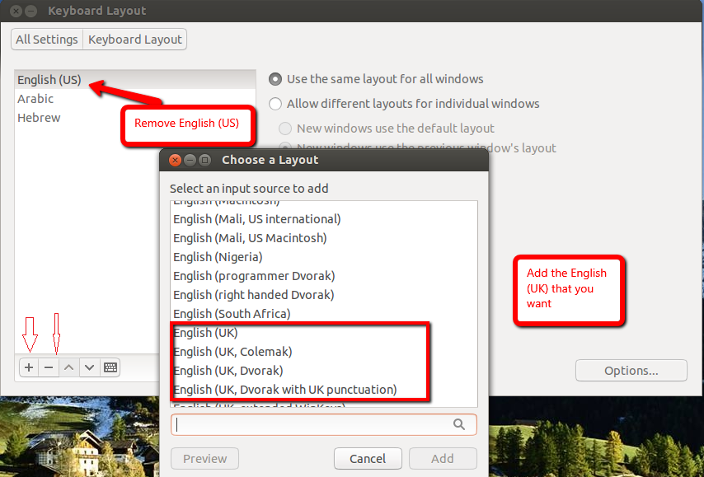Pick English (UK) from input sources
This screenshot has width=704, height=477.
point(205,333)
